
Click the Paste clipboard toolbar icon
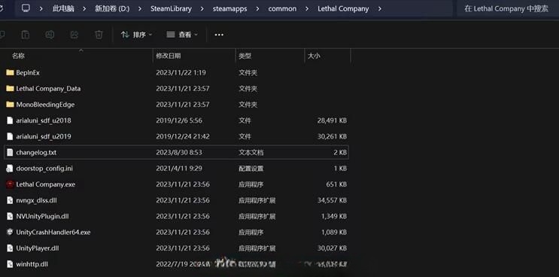[26, 35]
